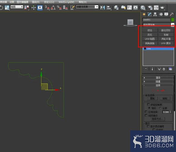The width and height of the screenshot is (176, 152).
Task: Collapse the 选择 rollout
Action: 158,85
